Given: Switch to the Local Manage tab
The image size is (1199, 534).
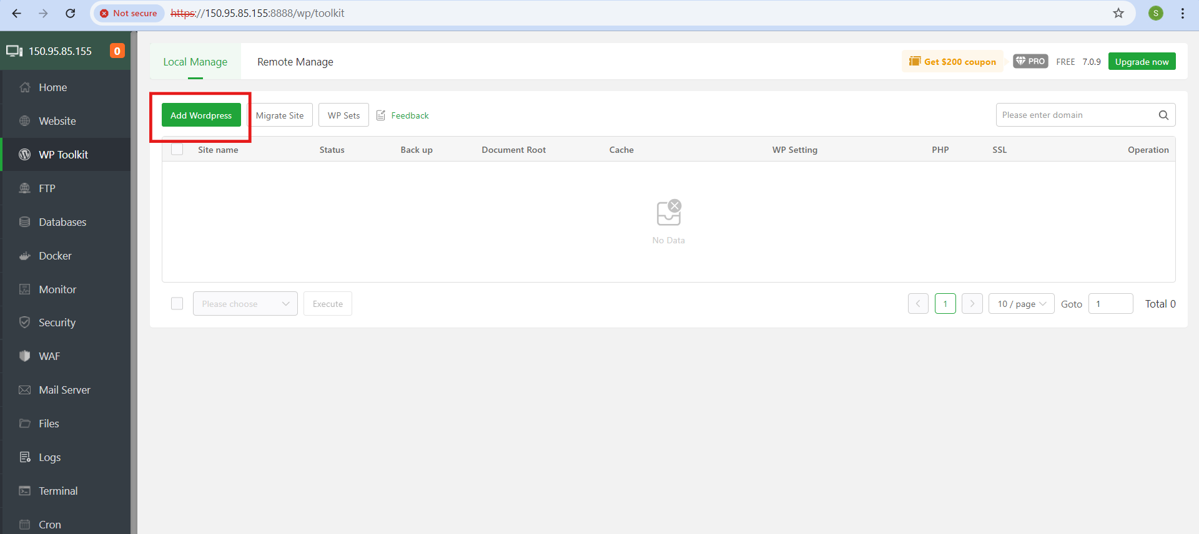Looking at the screenshot, I should (195, 62).
